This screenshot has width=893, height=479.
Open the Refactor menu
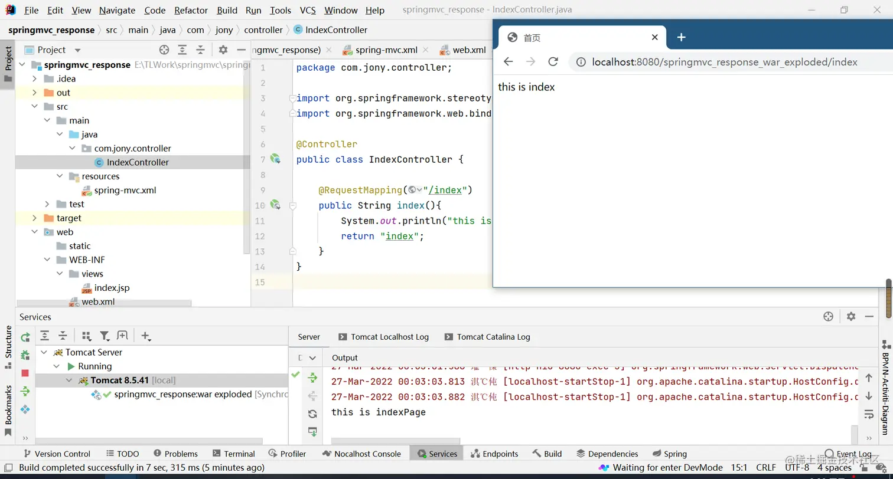click(191, 10)
